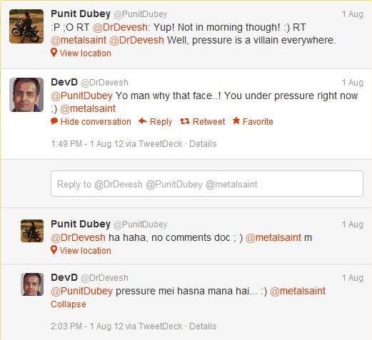This screenshot has height=340, width=372.
Task: Open @metalsaint mention in top tweet
Action: (79, 40)
